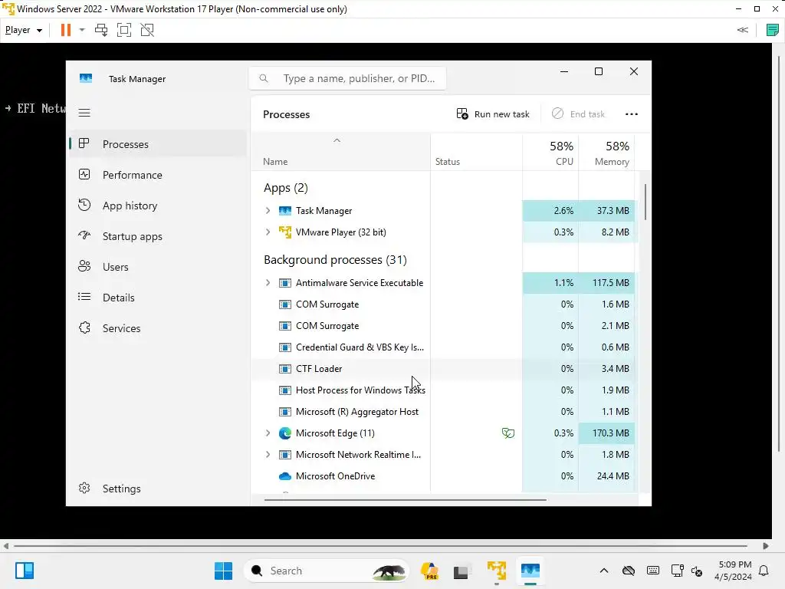The height and width of the screenshot is (589, 785).
Task: Expand the Antimalware Service Executable row
Action: point(268,283)
